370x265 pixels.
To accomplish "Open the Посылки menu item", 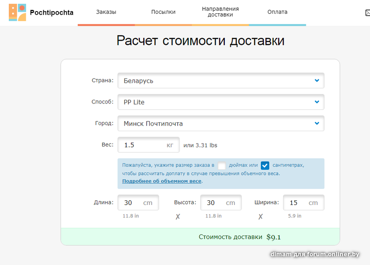I will click(x=163, y=12).
